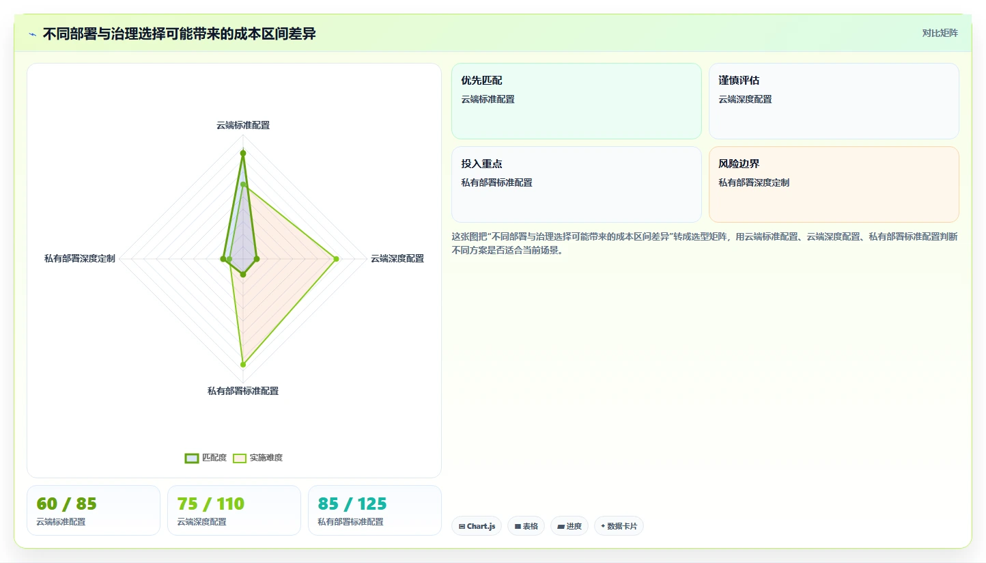Click the 对比矩阵 label in header

tap(940, 33)
